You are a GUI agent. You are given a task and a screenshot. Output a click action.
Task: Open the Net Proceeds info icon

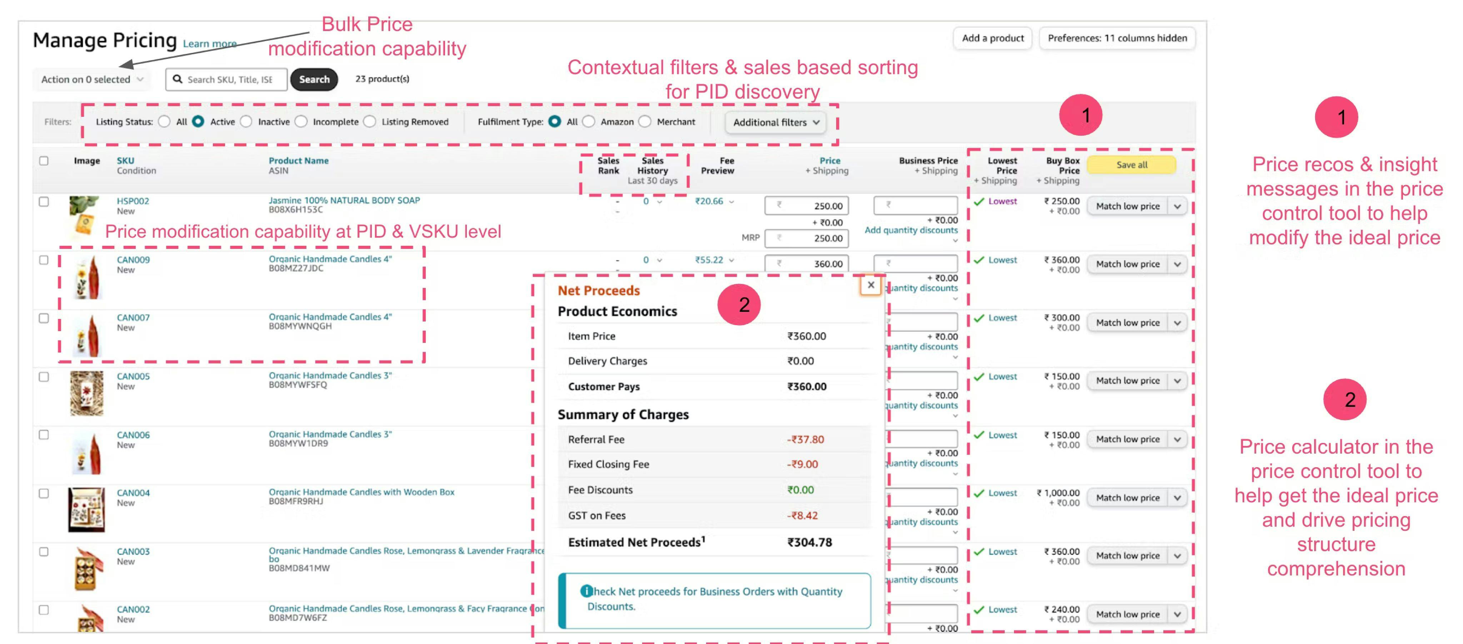(x=586, y=591)
